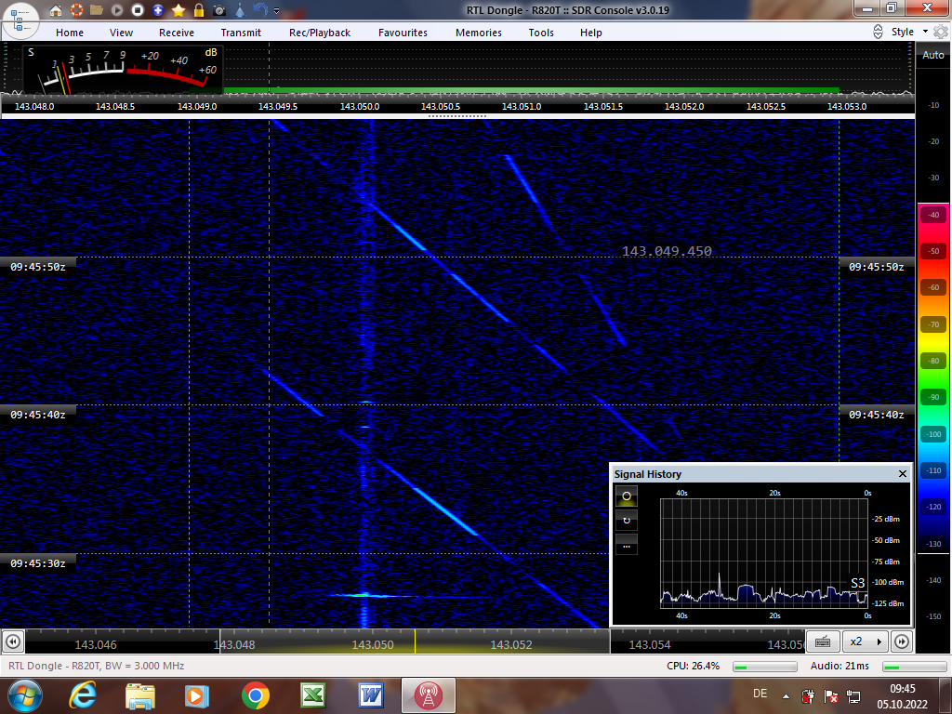Image resolution: width=952 pixels, height=714 pixels.
Task: Collapse the ribbon with the up-down arrows icon
Action: [x=878, y=32]
